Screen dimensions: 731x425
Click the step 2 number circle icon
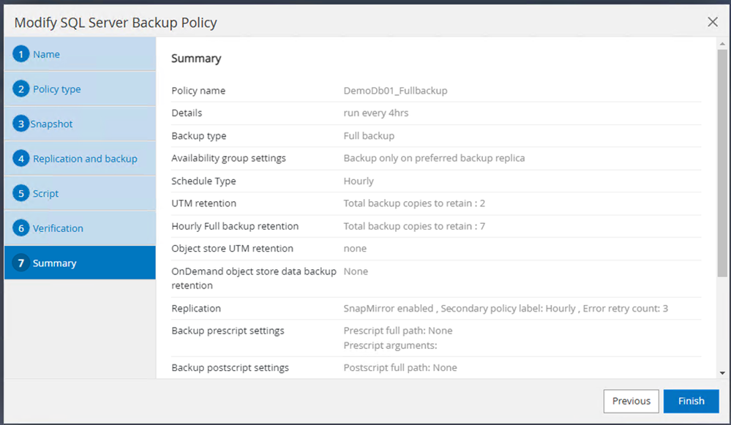pyautogui.click(x=20, y=89)
